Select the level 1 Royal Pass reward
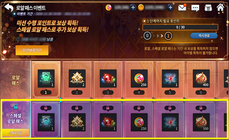This screenshot has width=229, height=140. tap(46, 79)
